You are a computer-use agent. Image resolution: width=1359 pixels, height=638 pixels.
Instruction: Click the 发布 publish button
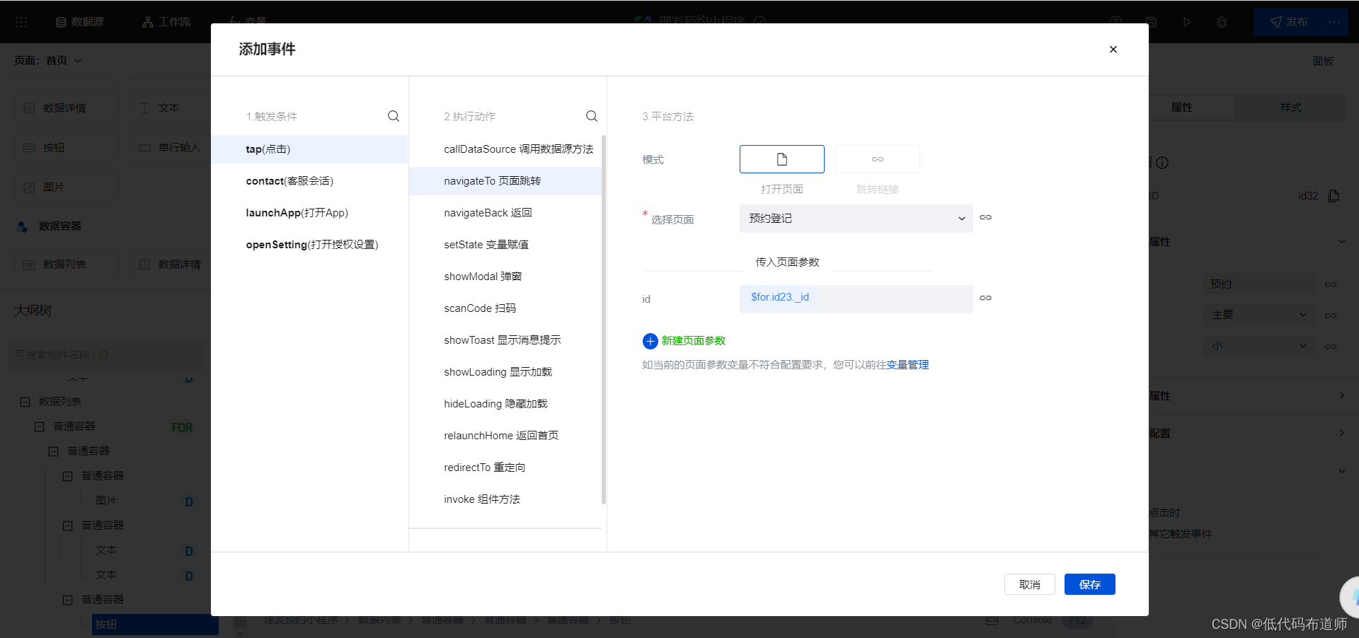tap(1289, 22)
